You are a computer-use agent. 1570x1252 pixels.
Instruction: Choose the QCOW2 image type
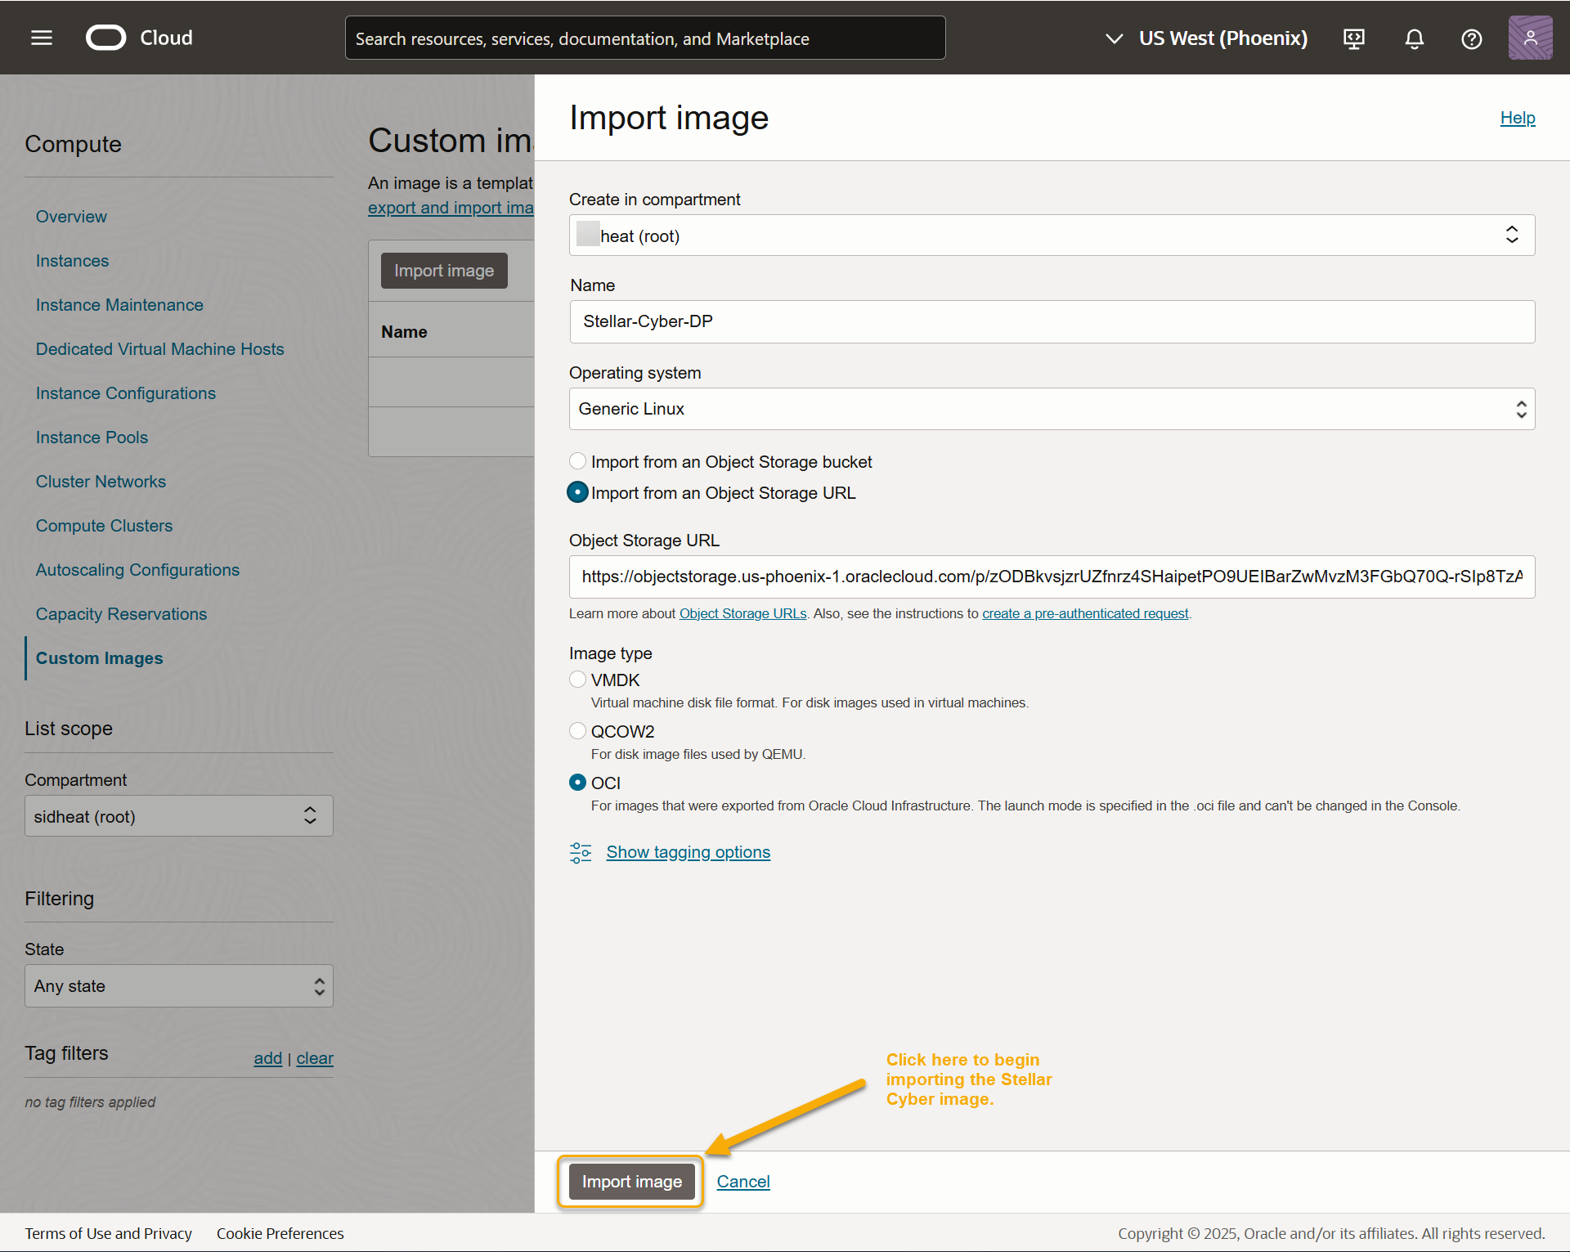tap(578, 731)
